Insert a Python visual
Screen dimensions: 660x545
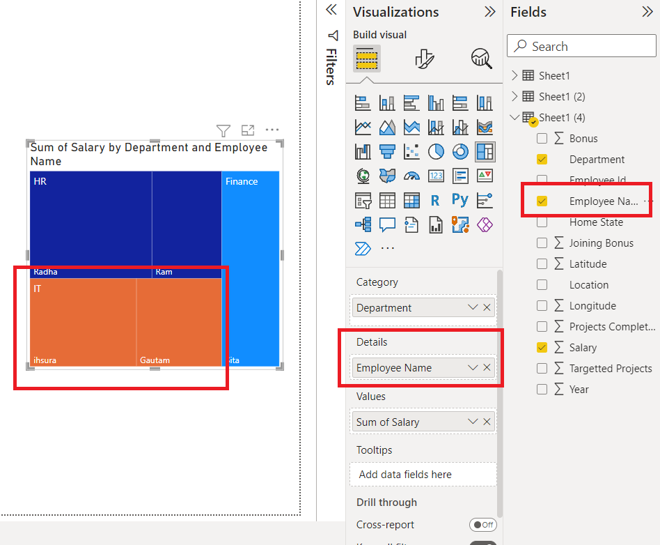460,200
